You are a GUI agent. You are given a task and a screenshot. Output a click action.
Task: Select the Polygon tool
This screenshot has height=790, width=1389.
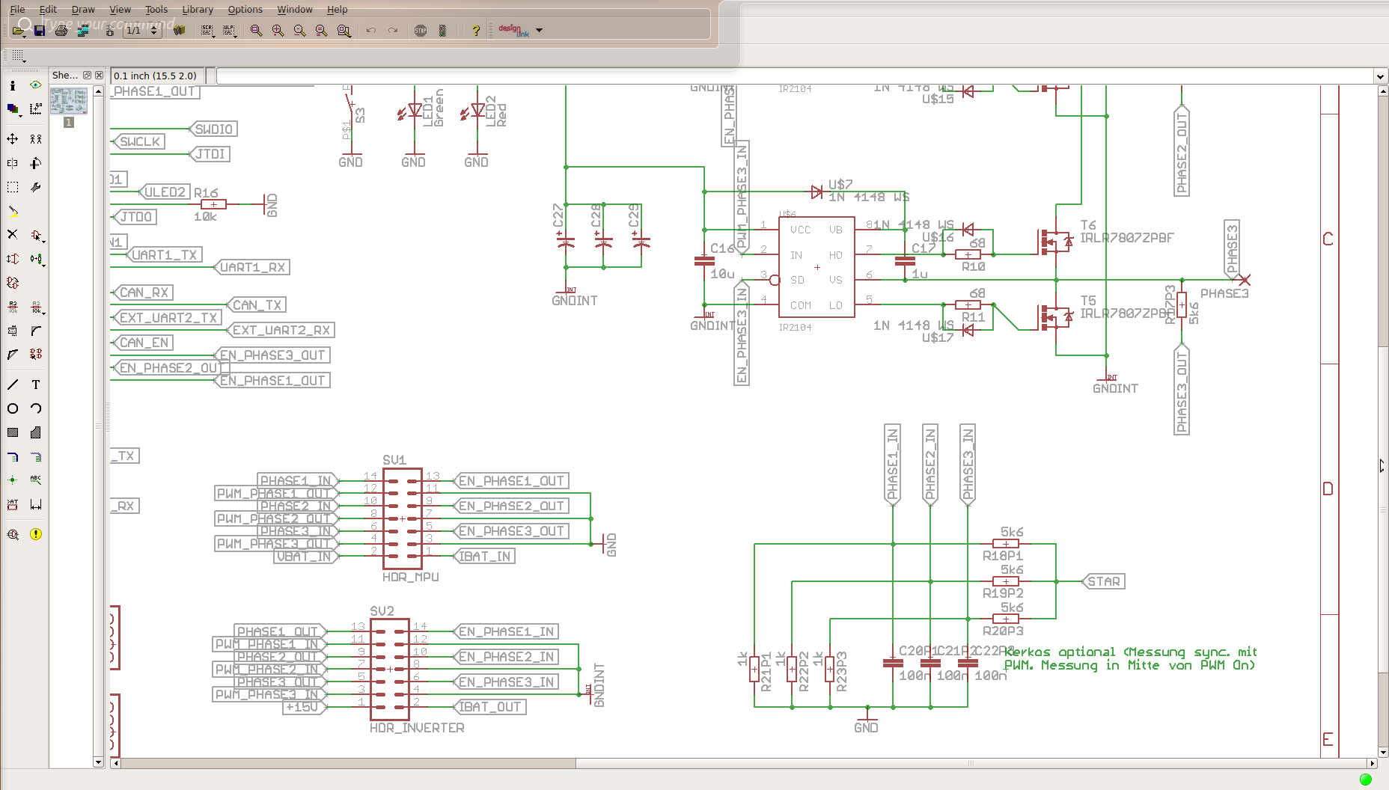(x=35, y=432)
